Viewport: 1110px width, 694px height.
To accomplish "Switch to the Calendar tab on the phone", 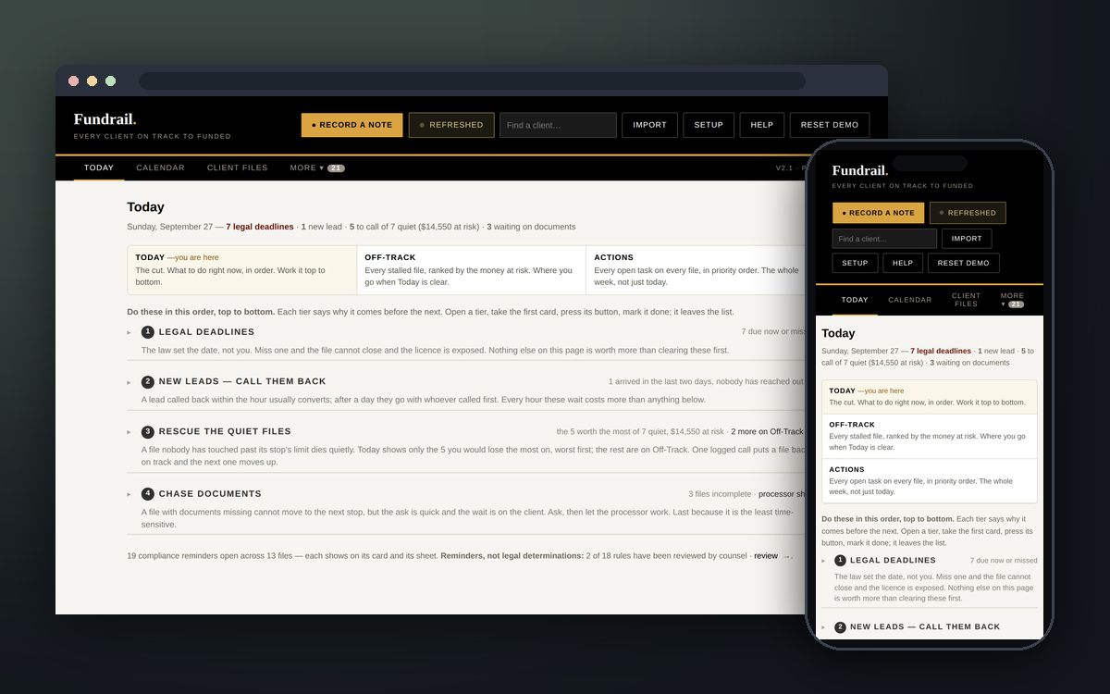I will coord(910,300).
